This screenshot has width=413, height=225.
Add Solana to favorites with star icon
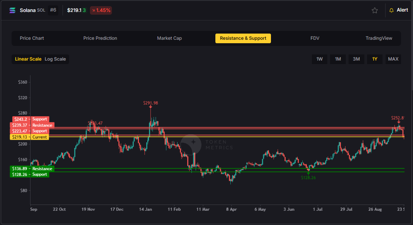click(x=374, y=10)
